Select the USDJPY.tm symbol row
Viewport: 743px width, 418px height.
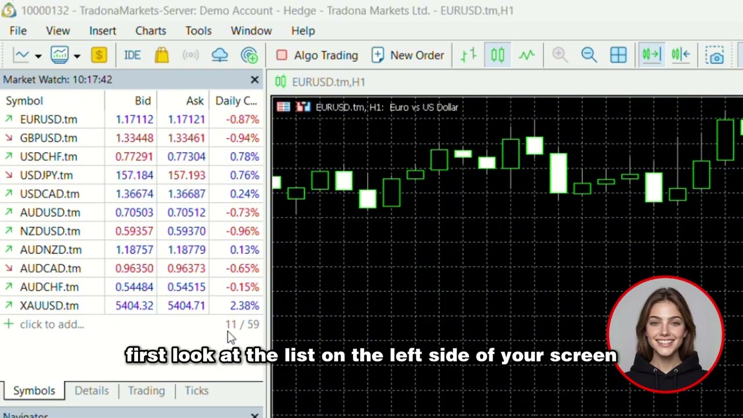pos(132,175)
